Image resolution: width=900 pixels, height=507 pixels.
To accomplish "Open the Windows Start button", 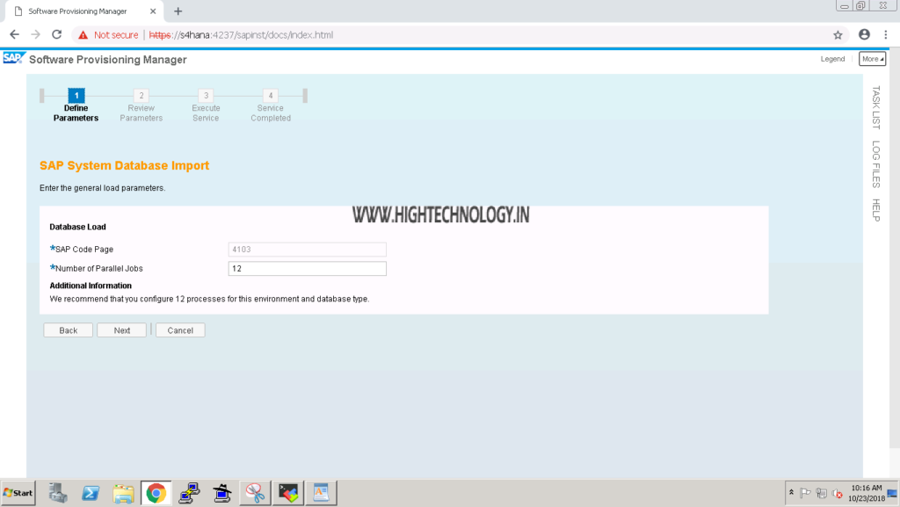I will coord(18,493).
